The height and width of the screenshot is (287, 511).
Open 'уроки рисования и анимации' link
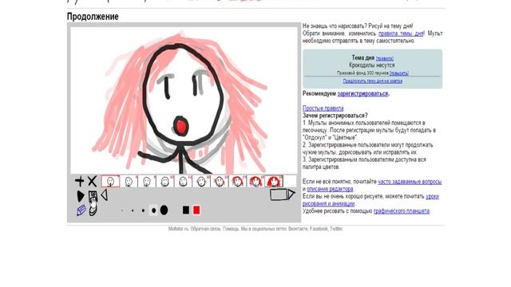pos(370,200)
